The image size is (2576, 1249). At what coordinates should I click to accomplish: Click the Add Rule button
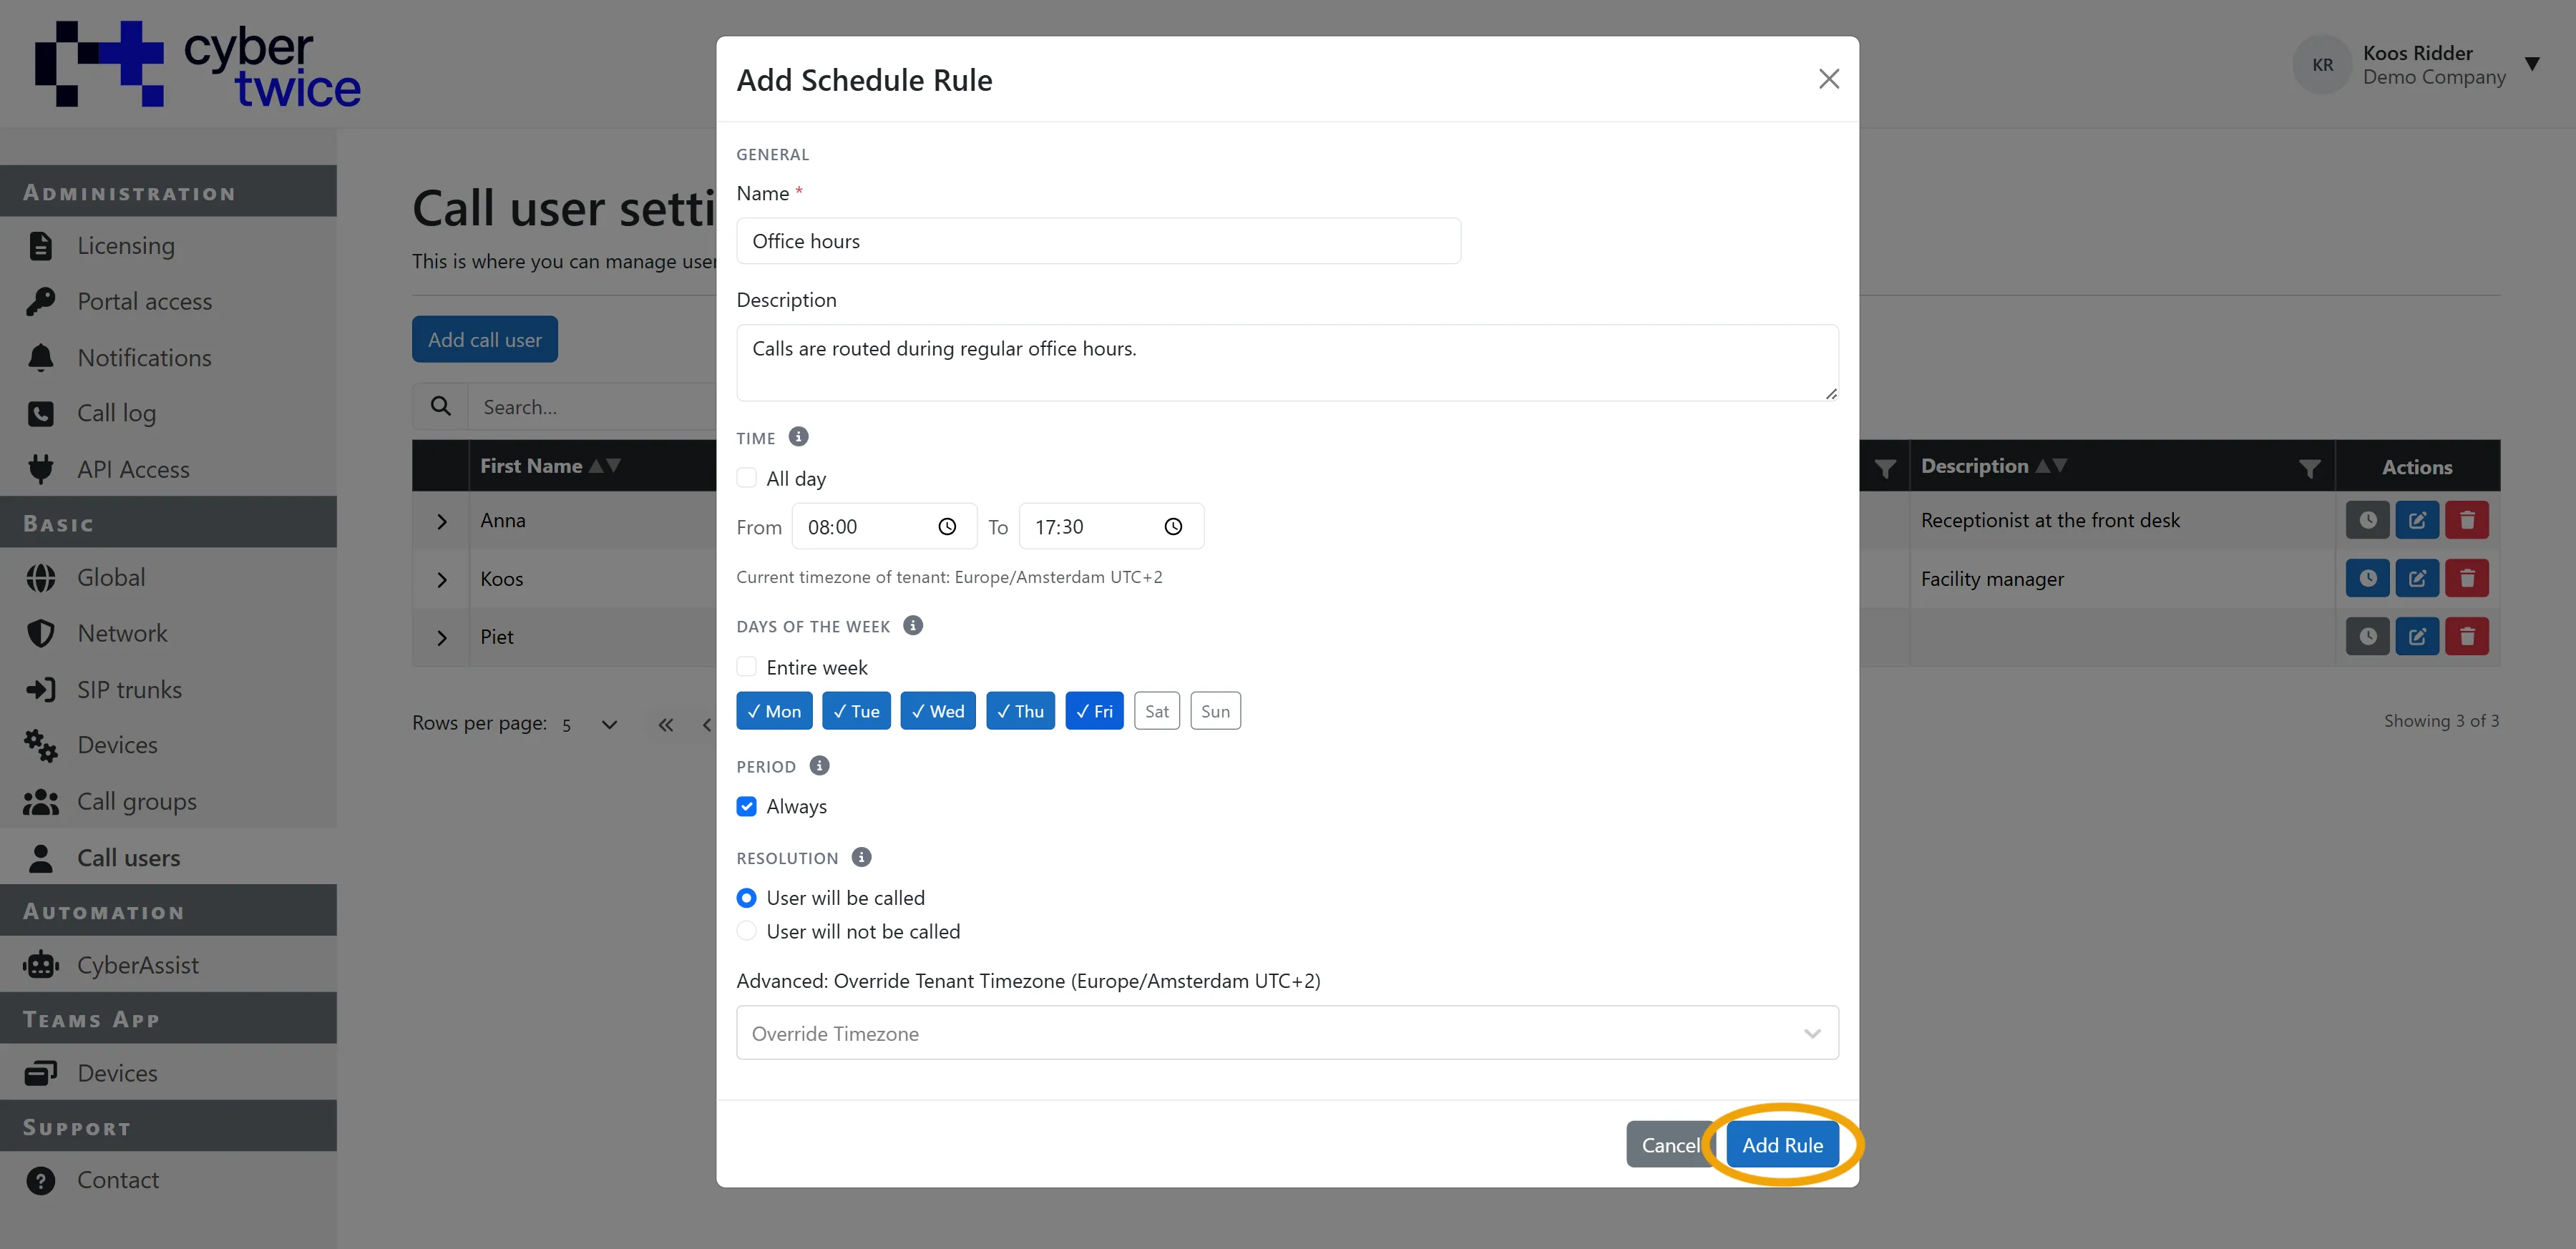(1782, 1145)
